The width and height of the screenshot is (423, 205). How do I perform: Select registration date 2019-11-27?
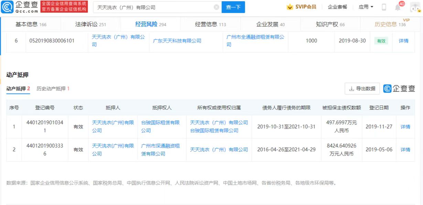click(x=379, y=127)
